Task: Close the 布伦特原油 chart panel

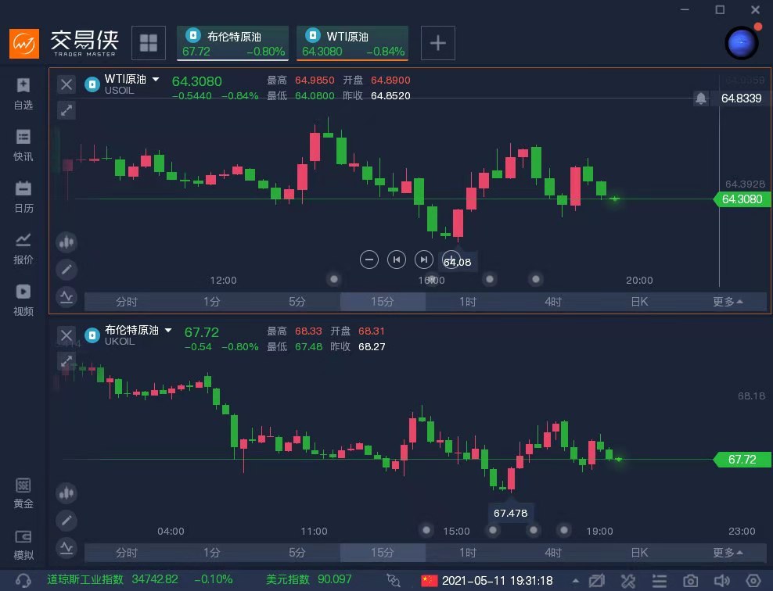Action: coord(66,336)
